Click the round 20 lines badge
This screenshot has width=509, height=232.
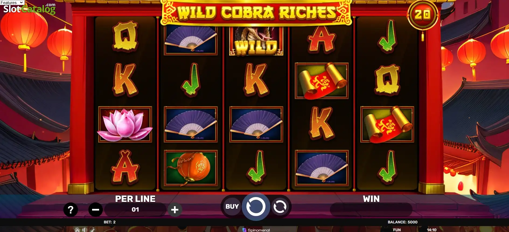[x=423, y=15]
